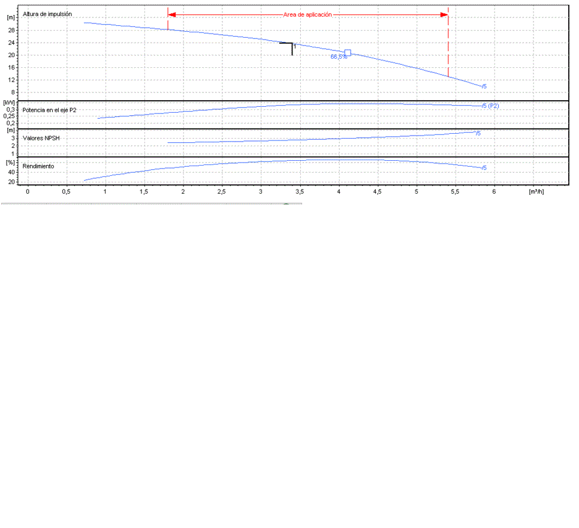Screen dimensions: 579x528
Task: Click flow axis value '4,5'
Action: point(377,192)
